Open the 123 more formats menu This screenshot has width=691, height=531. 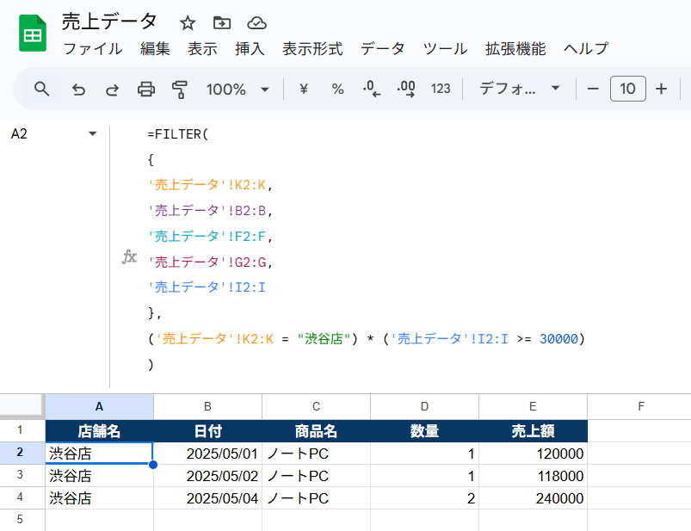(x=441, y=89)
